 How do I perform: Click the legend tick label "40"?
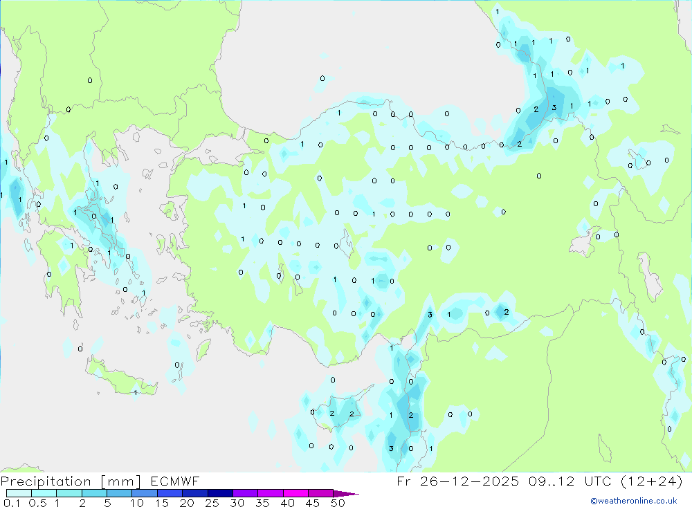288,503
